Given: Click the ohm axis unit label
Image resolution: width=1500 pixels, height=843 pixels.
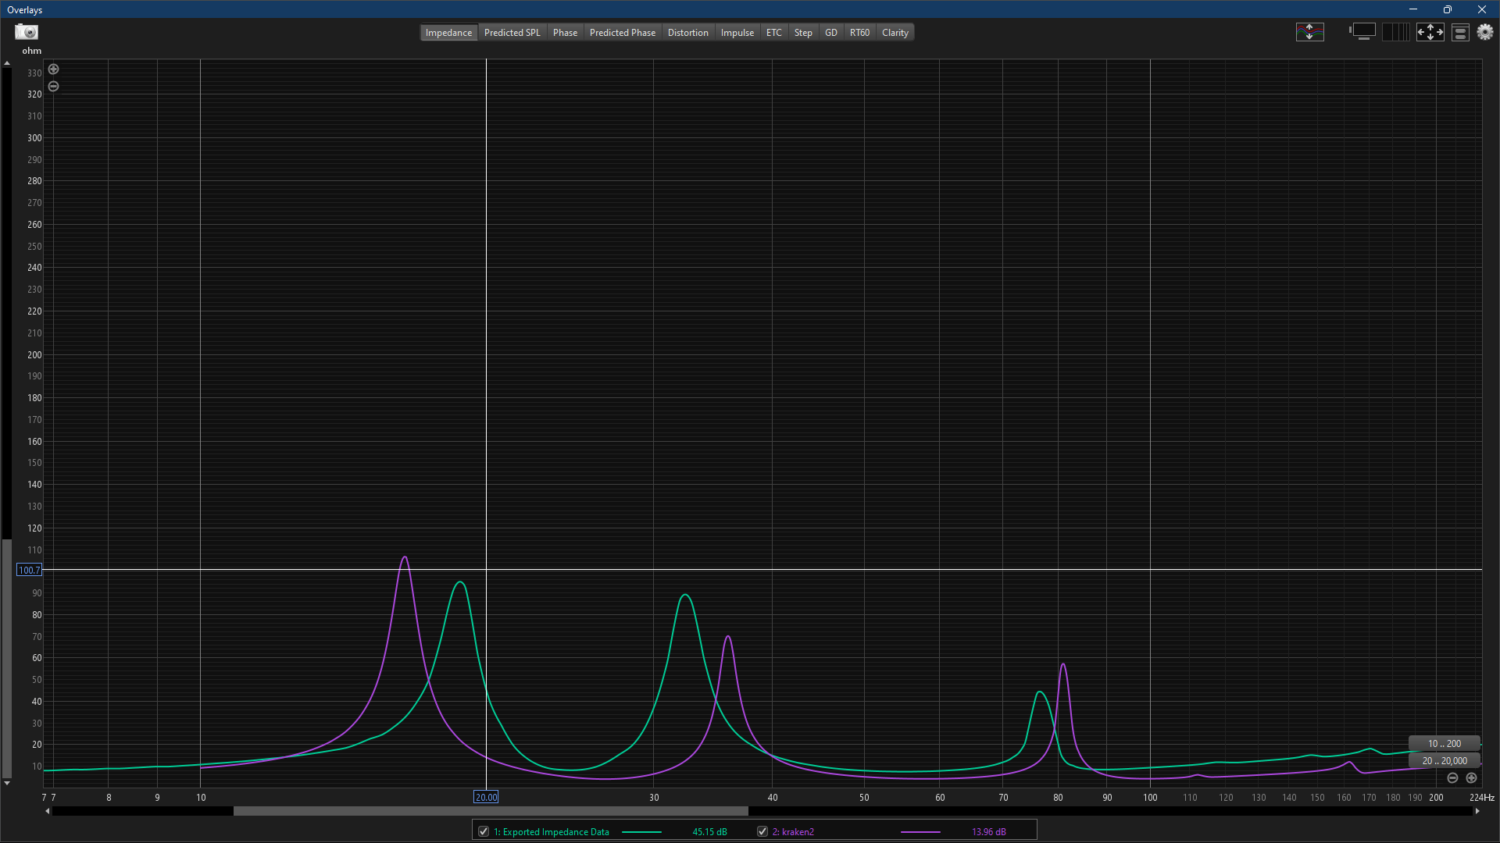Looking at the screenshot, I should pyautogui.click(x=31, y=51).
